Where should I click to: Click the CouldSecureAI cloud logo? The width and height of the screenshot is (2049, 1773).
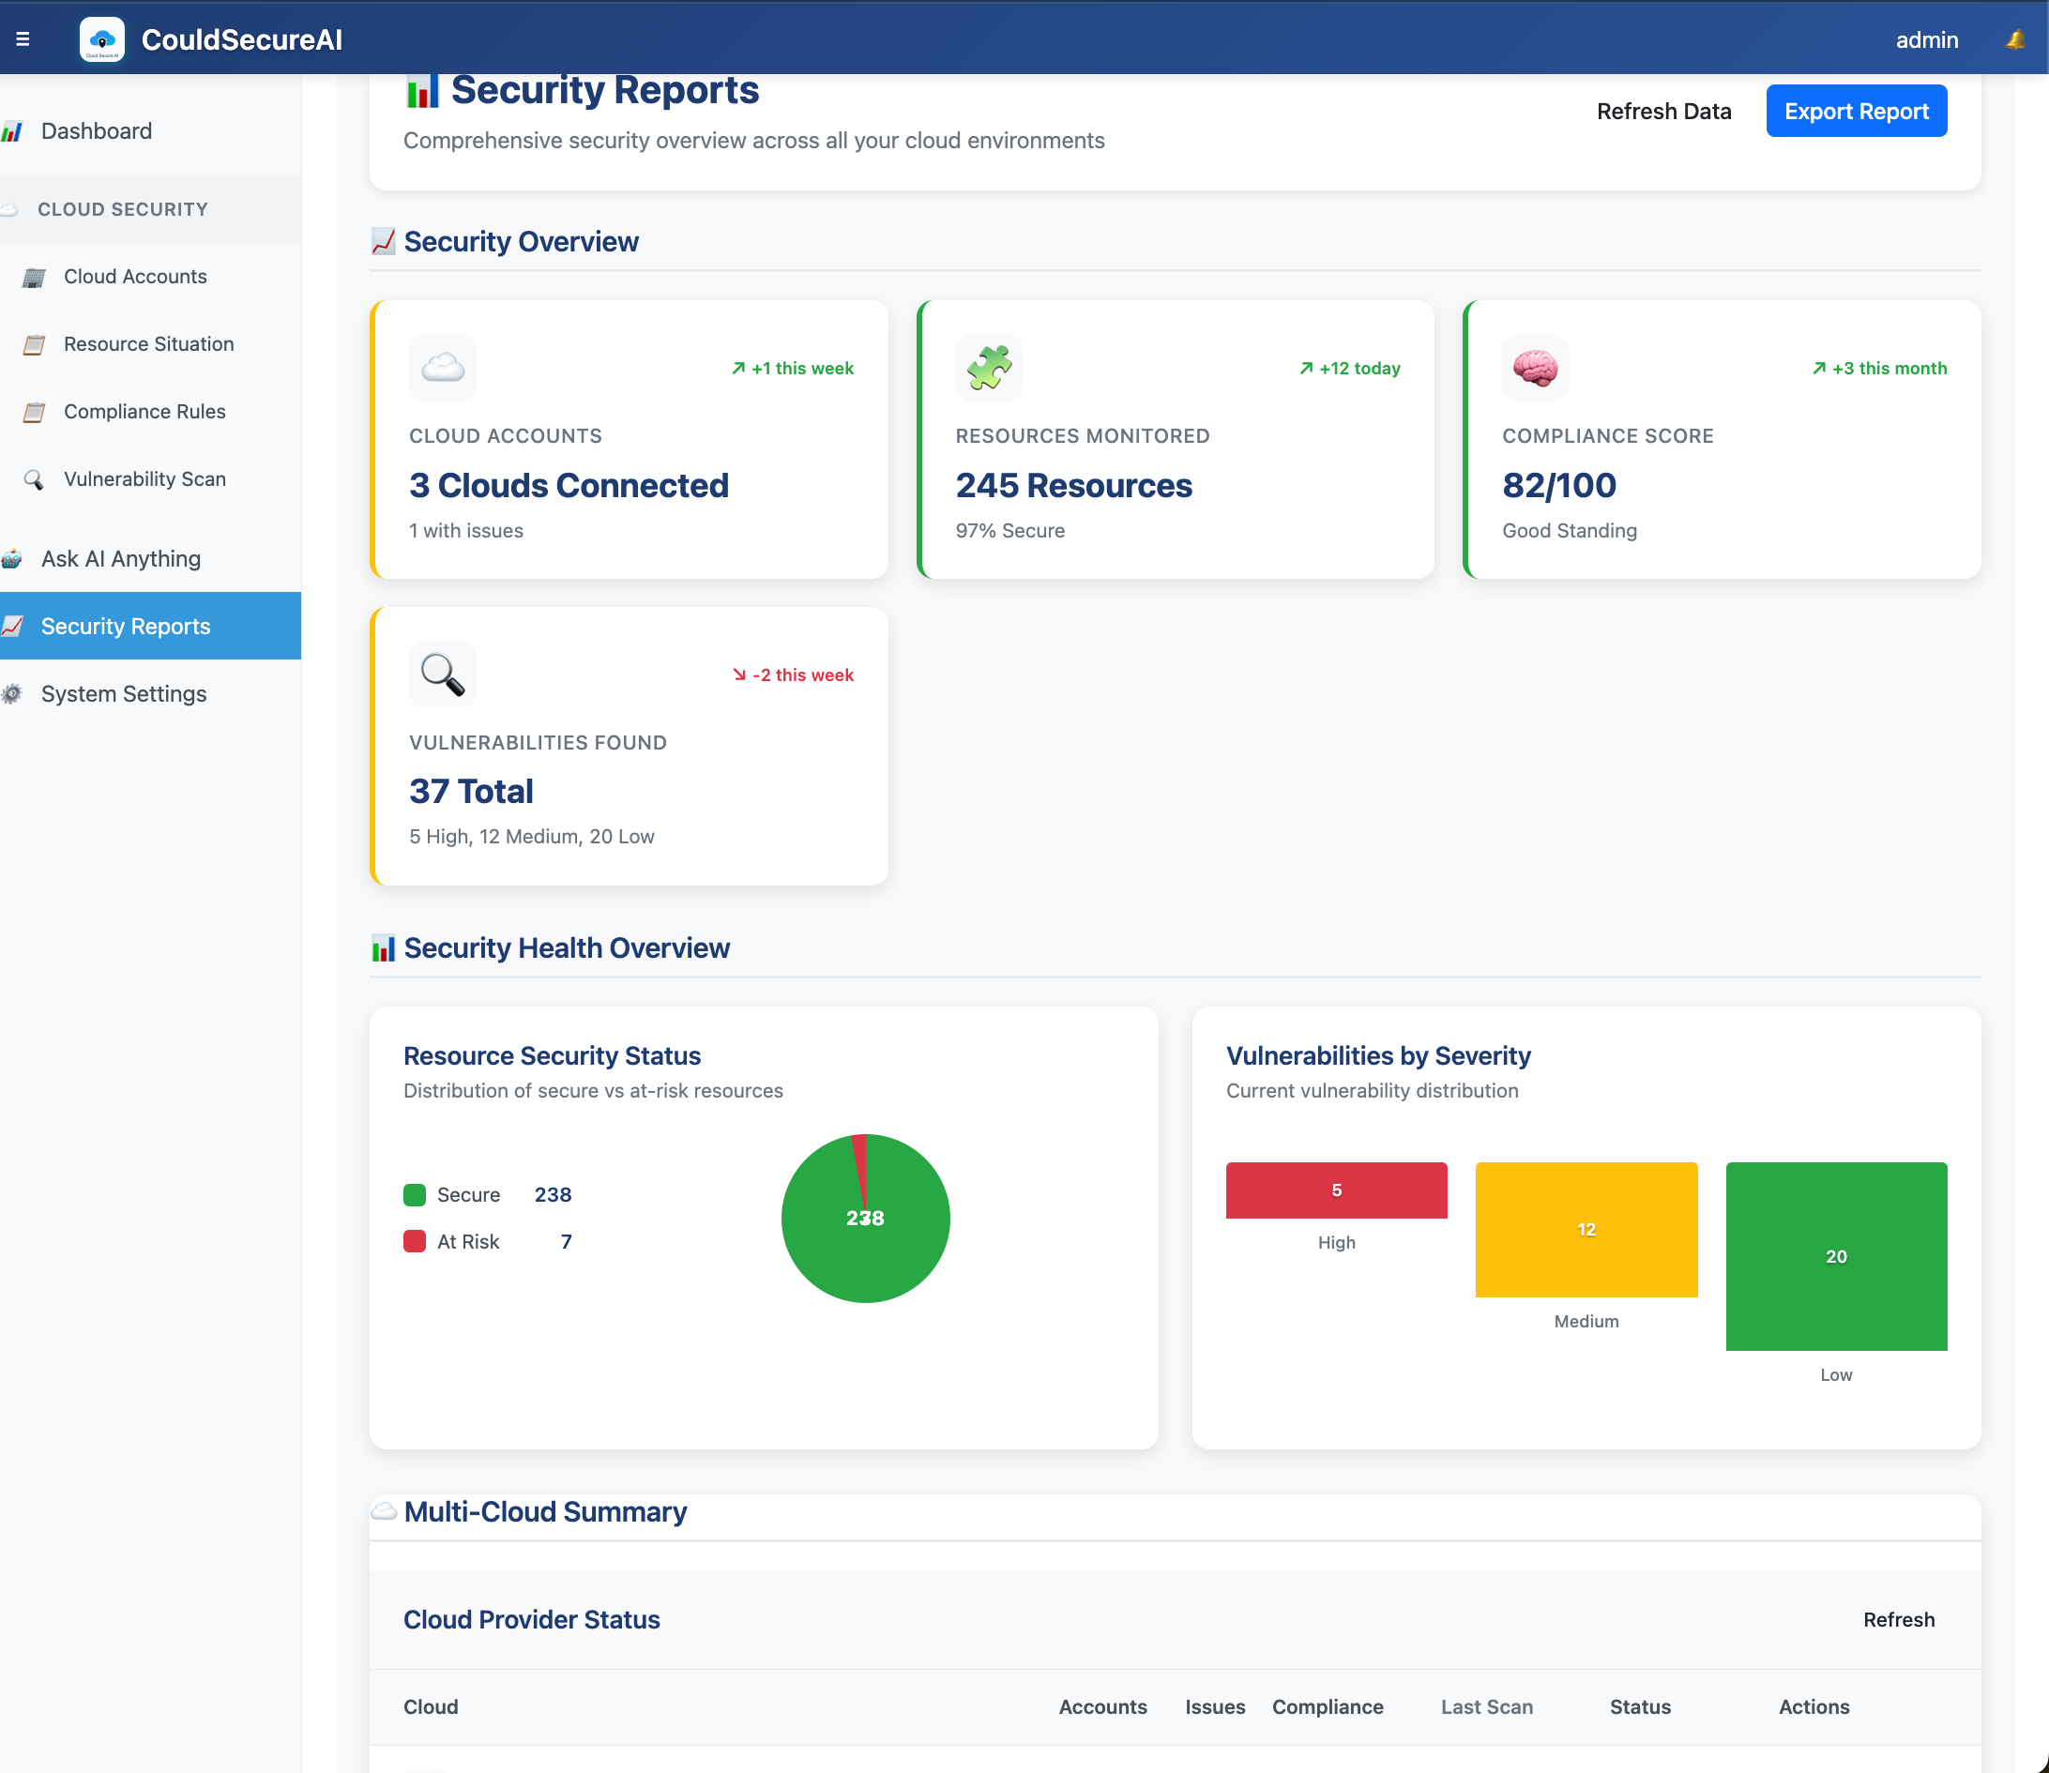(x=103, y=38)
